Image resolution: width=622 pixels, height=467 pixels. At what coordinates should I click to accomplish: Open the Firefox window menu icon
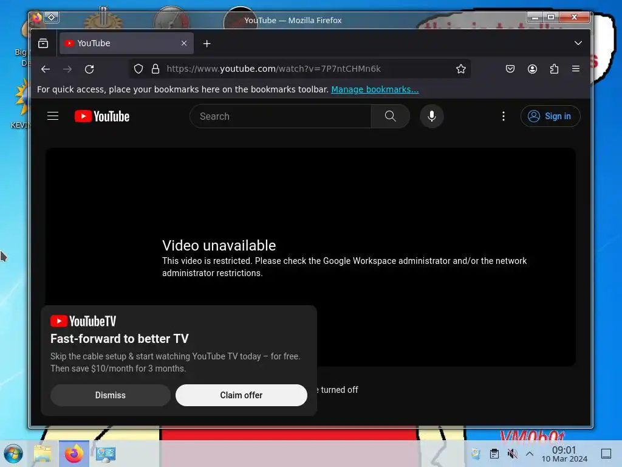(37, 18)
